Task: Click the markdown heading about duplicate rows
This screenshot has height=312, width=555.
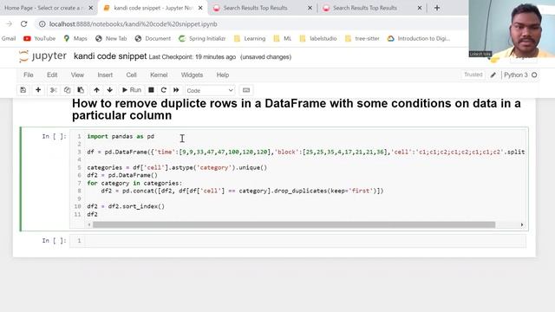Action: (x=297, y=109)
